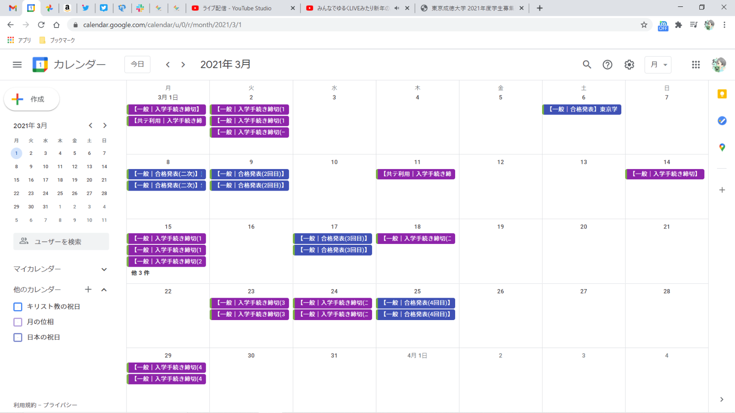Click the calendar search magnifier icon
Viewport: 735px width, 413px height.
click(x=586, y=65)
